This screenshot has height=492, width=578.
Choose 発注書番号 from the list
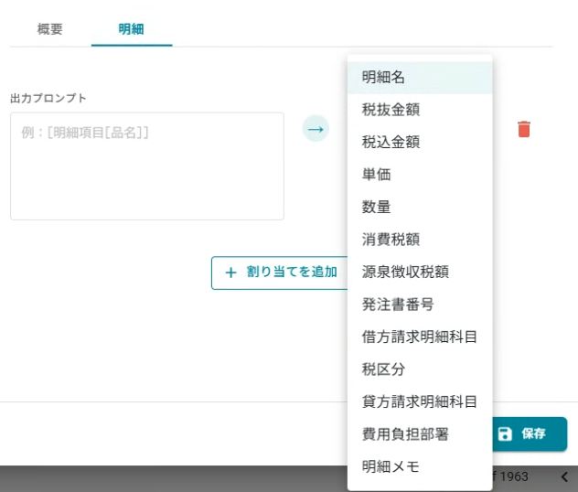pos(420,304)
